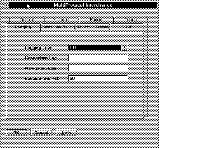Confirm settings with the OK button

tap(16, 133)
